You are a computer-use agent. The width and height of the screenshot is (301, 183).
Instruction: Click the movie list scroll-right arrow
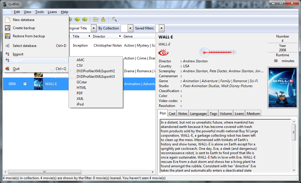[153, 172]
